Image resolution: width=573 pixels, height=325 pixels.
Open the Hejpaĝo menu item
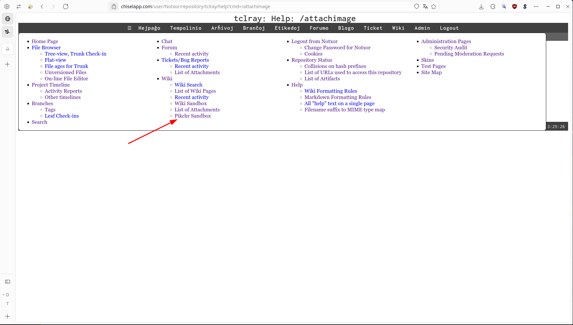tap(150, 28)
